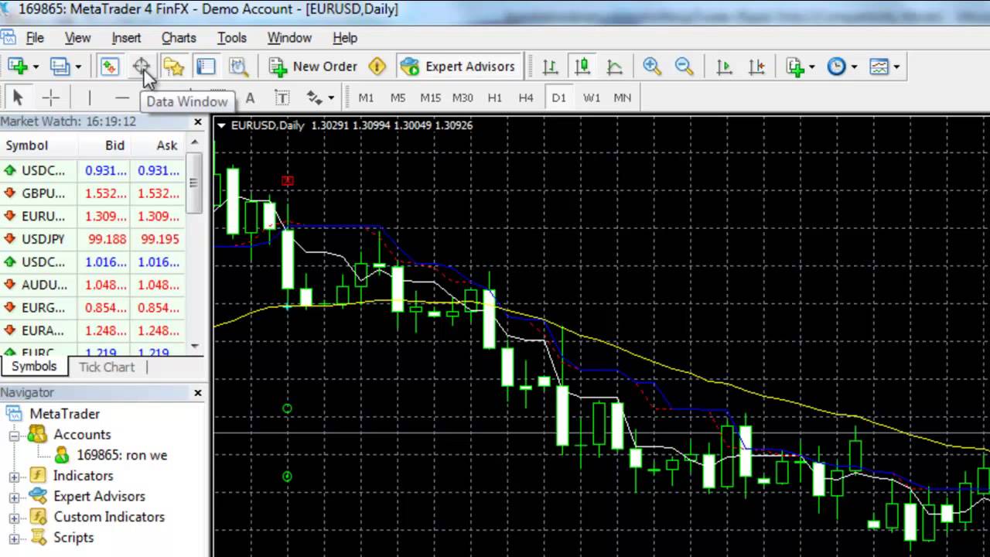The height and width of the screenshot is (557, 990).
Task: Select the M15 timeframe
Action: (430, 97)
